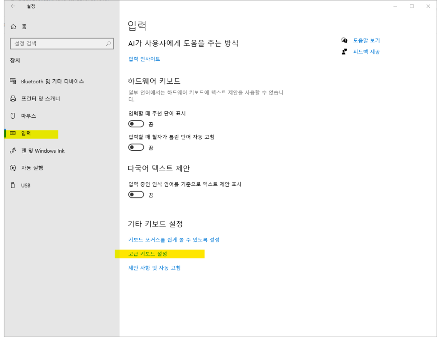Open the 입력 인사이트 link
Screen dimensions: 437x337
[144, 59]
